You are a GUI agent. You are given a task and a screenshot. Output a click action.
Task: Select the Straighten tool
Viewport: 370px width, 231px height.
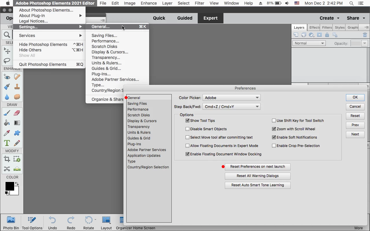click(x=17, y=169)
